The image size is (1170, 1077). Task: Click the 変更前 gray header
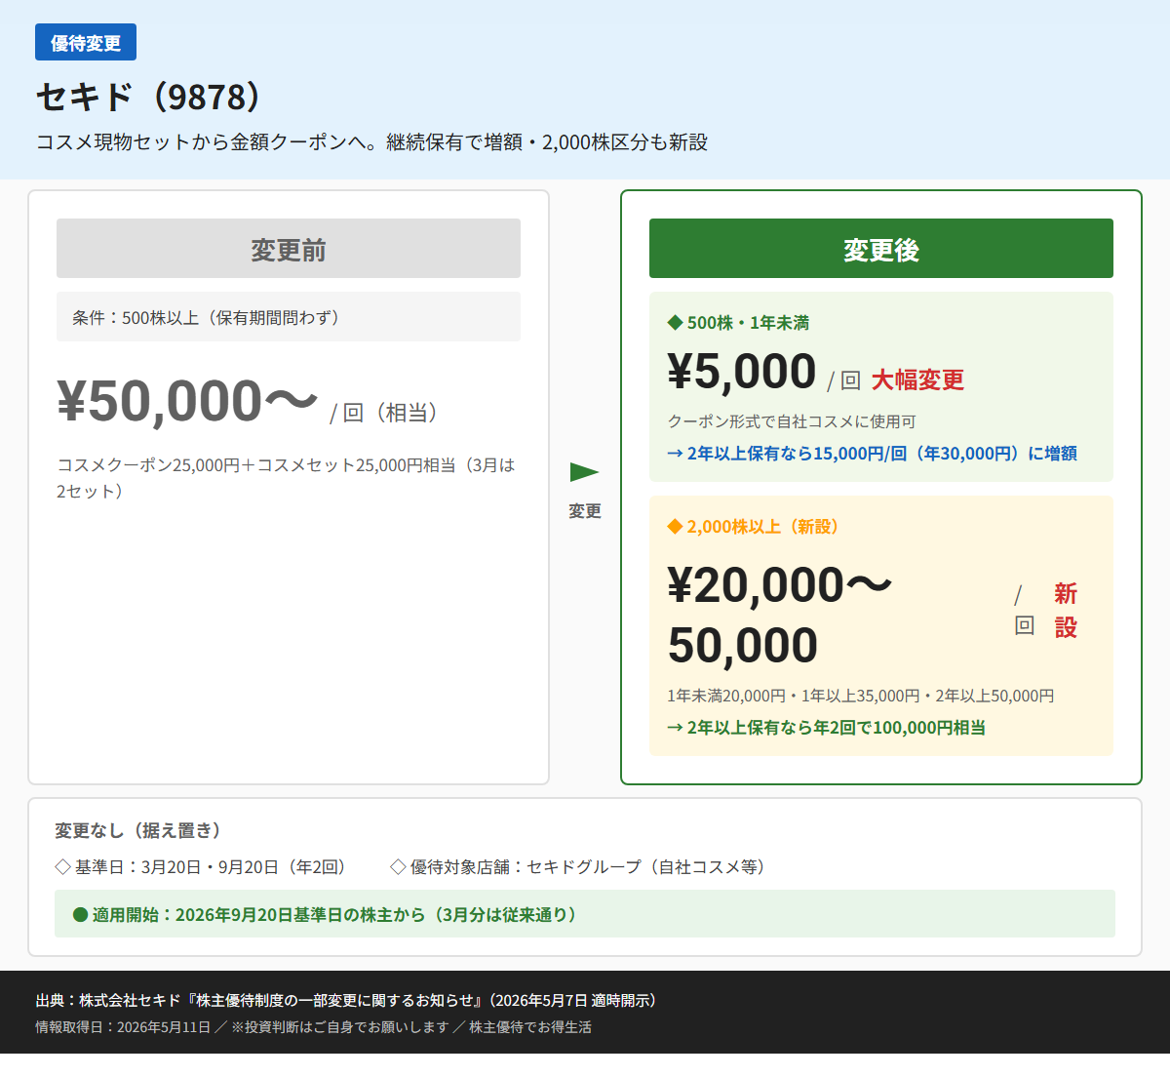pyautogui.click(x=289, y=249)
